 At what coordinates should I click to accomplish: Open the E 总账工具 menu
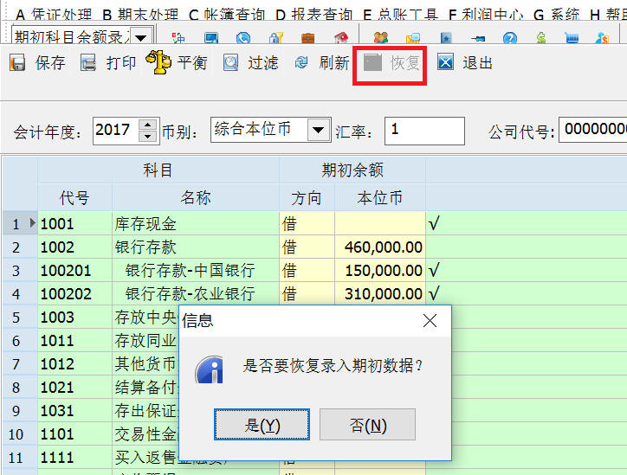click(x=401, y=15)
